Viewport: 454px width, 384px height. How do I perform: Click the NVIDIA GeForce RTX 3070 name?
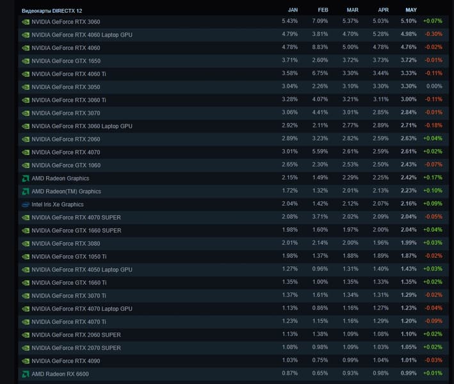(x=65, y=113)
